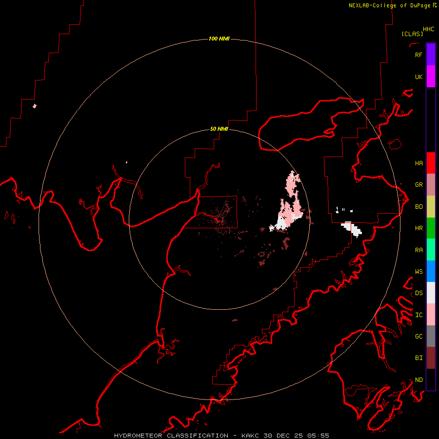Click the '05:55' timestamp text
The width and height of the screenshot is (439, 439).
pyautogui.click(x=319, y=436)
